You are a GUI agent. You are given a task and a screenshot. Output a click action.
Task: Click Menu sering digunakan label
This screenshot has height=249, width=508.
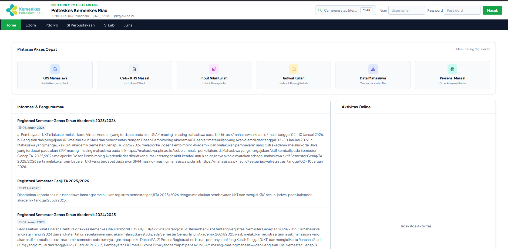point(473,49)
